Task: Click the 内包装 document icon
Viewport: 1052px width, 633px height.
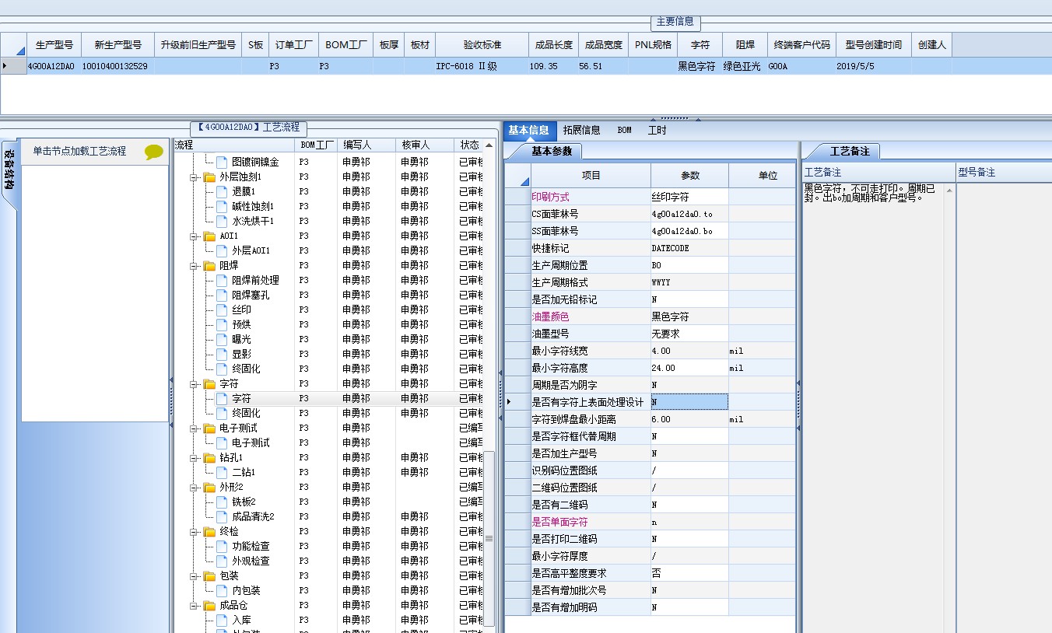Action: (x=222, y=590)
